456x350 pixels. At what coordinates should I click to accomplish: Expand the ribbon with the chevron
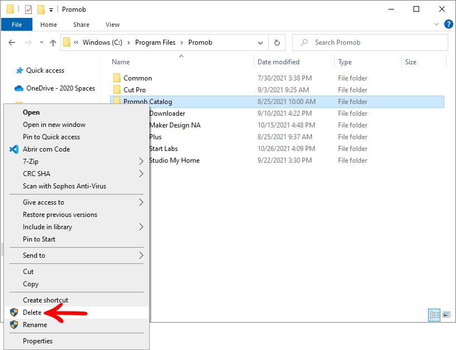[x=436, y=24]
